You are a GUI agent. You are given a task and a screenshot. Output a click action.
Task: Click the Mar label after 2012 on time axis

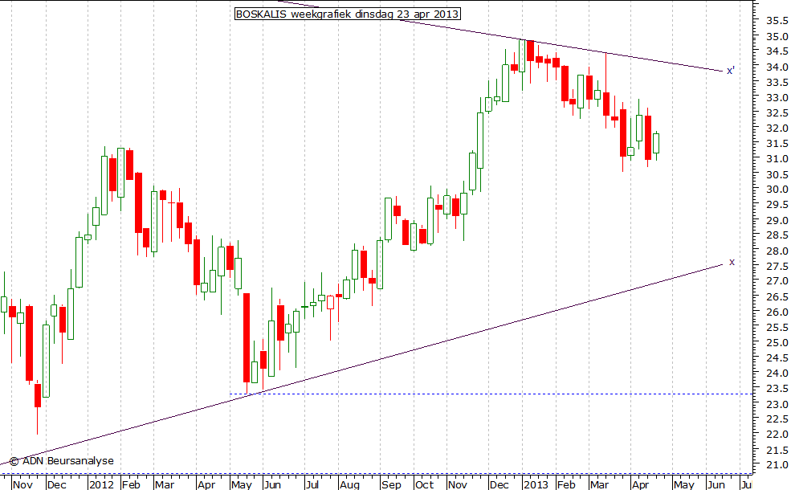165,484
